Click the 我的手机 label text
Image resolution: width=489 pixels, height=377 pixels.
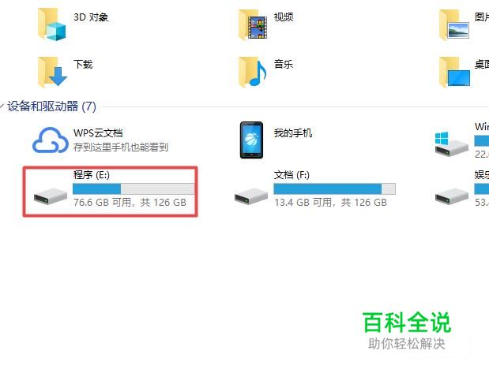293,133
